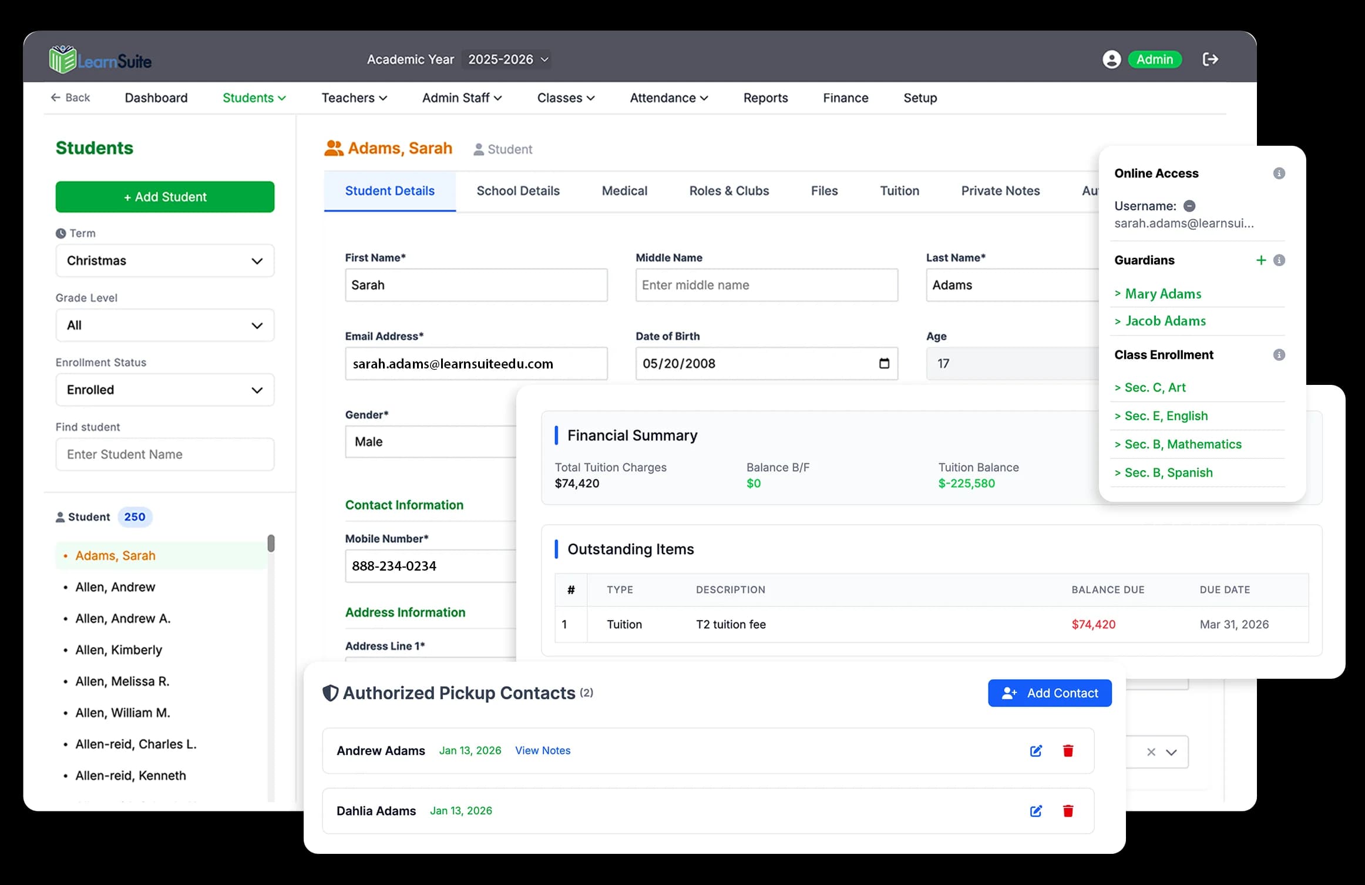Expand the Teachers navigation menu

pyautogui.click(x=354, y=98)
